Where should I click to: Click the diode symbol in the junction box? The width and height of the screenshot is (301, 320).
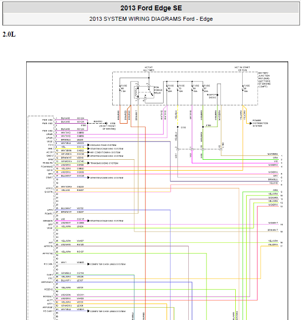[x=217, y=95]
